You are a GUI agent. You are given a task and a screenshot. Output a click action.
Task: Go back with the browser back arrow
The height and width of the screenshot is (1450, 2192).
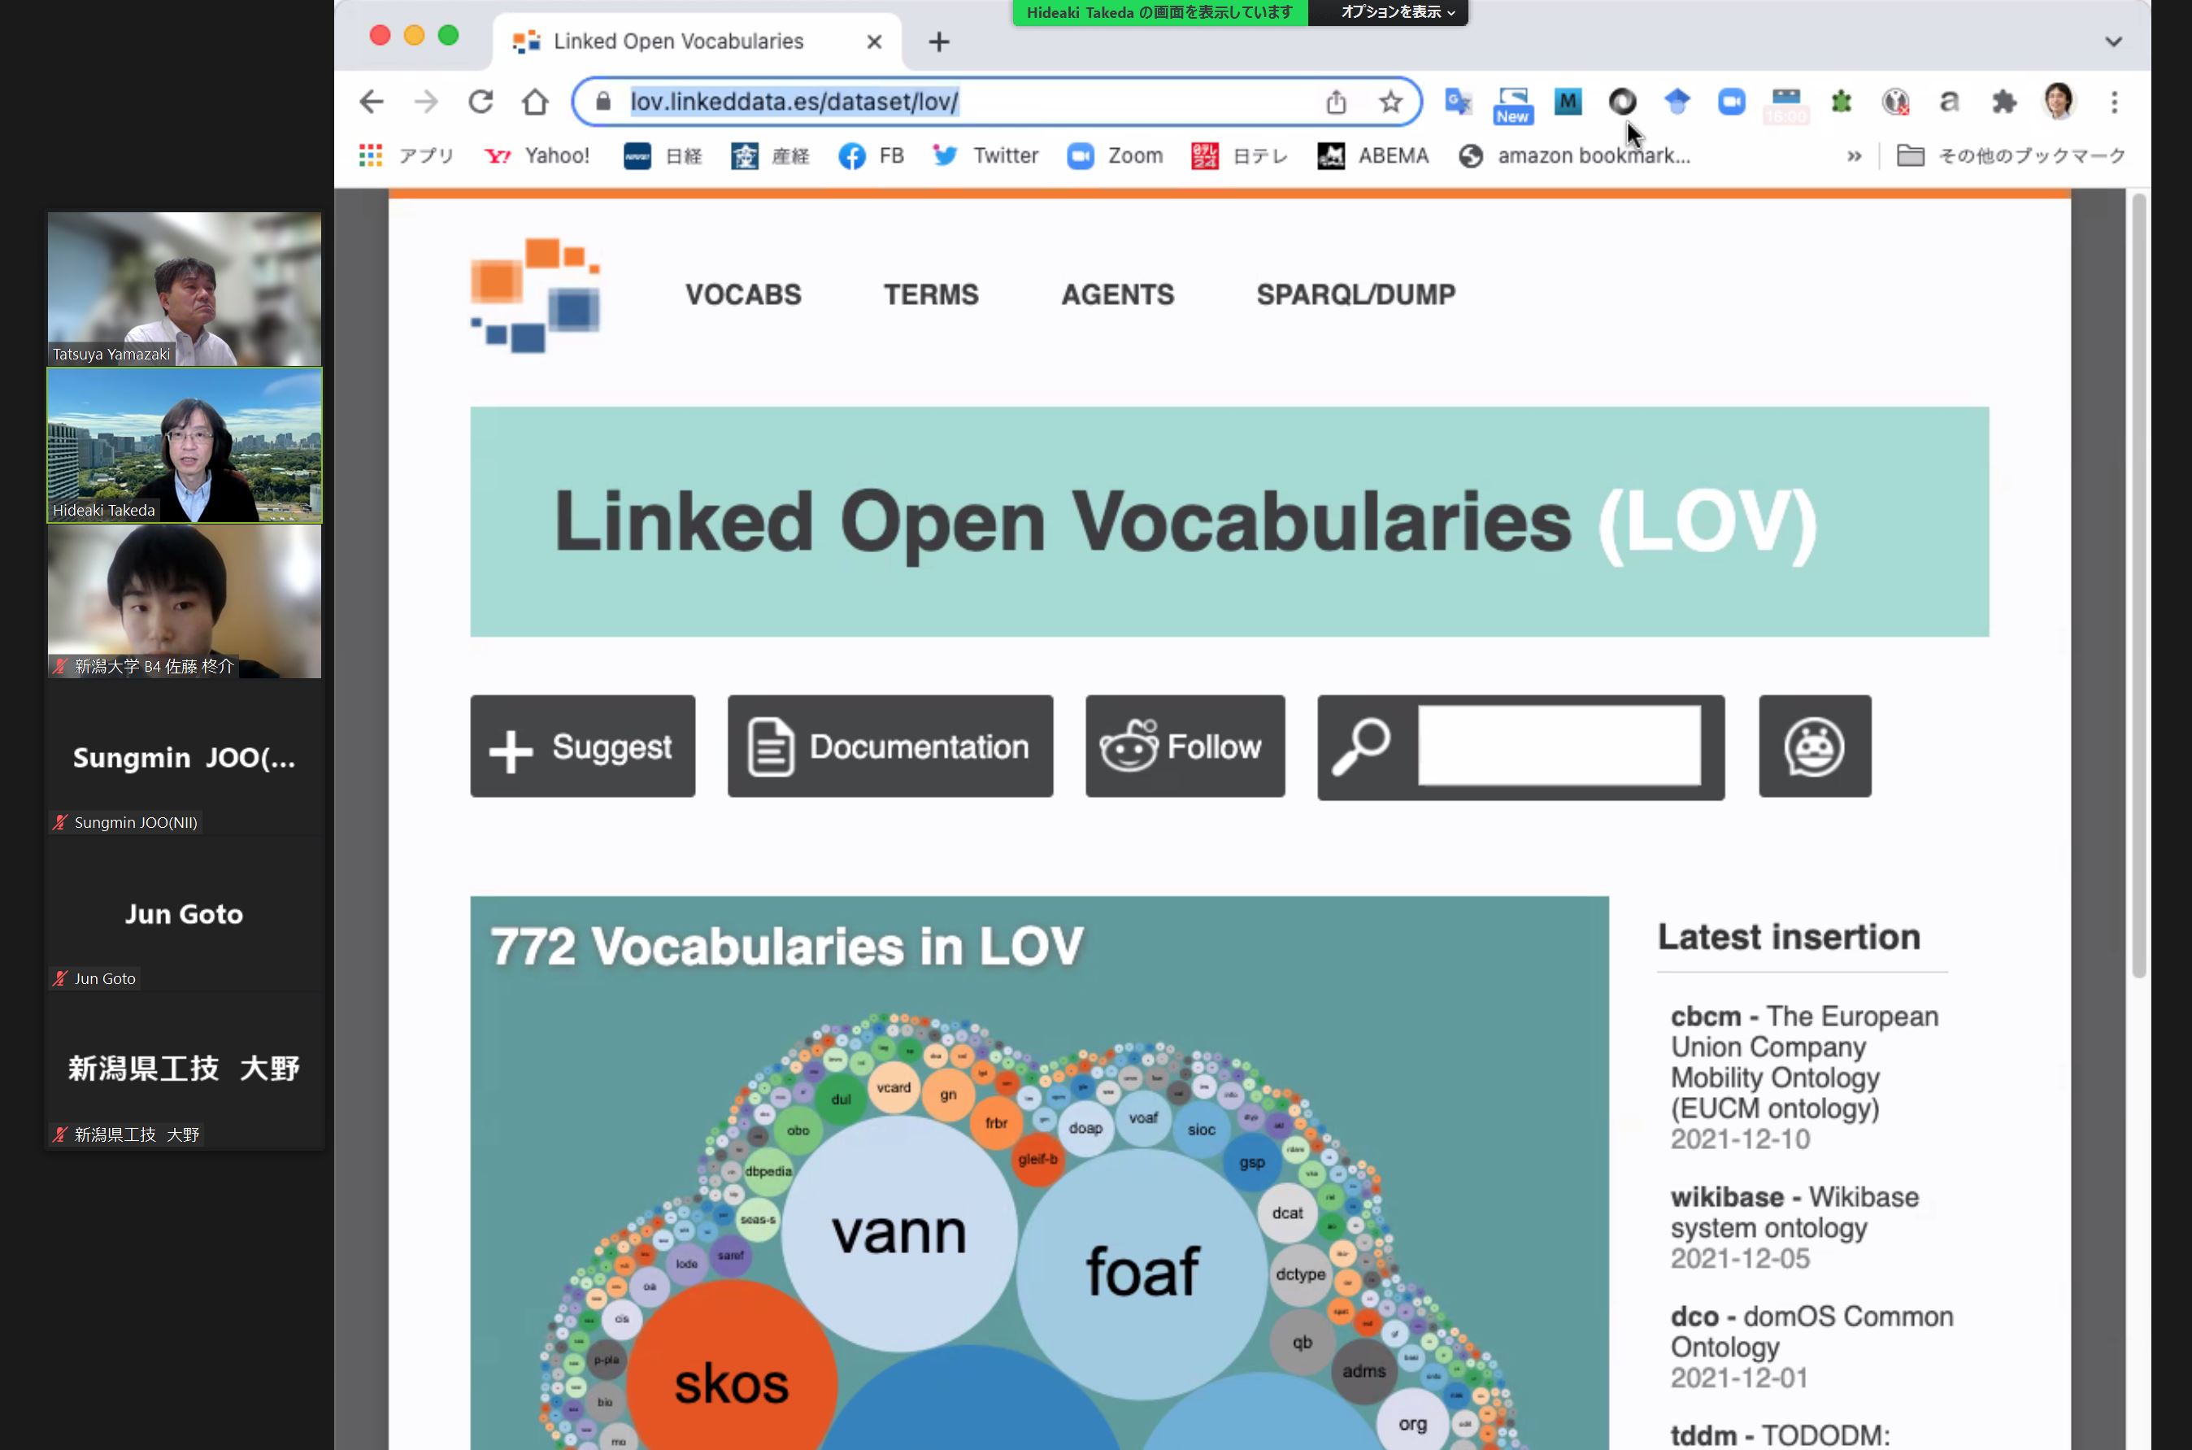pyautogui.click(x=371, y=102)
